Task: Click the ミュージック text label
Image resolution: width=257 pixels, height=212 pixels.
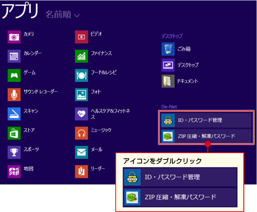Action: (101, 130)
